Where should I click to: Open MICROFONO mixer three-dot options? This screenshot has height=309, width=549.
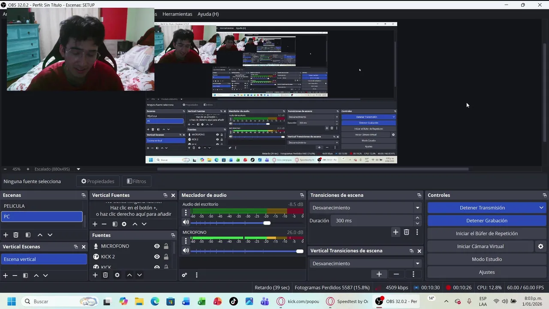[x=186, y=240]
